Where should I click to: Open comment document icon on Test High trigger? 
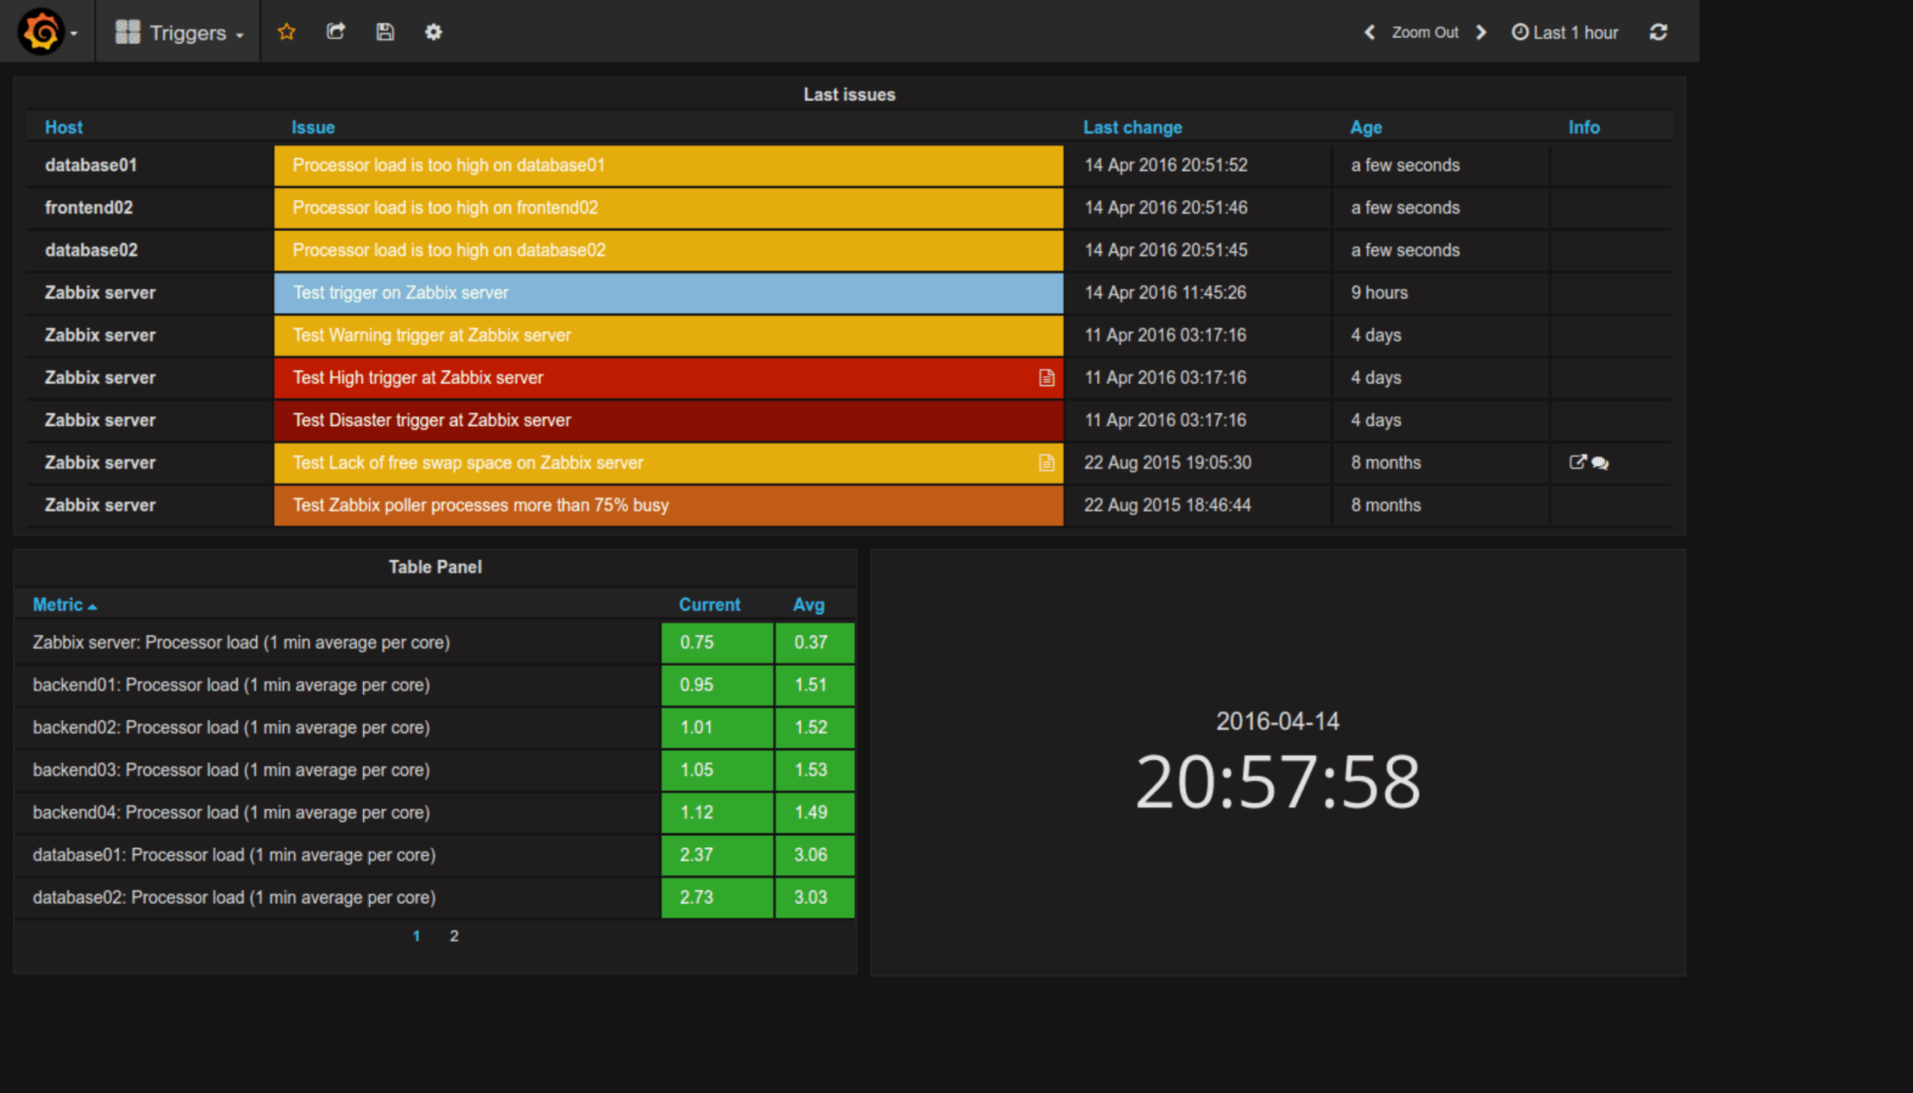point(1046,377)
